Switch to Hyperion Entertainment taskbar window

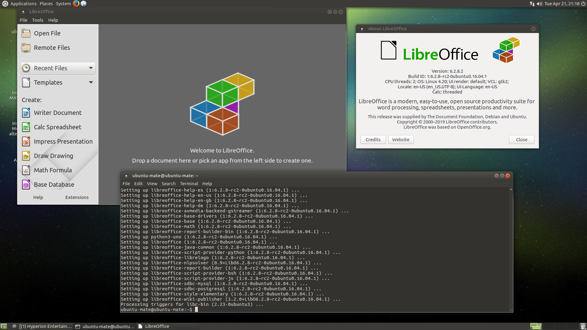pos(42,326)
